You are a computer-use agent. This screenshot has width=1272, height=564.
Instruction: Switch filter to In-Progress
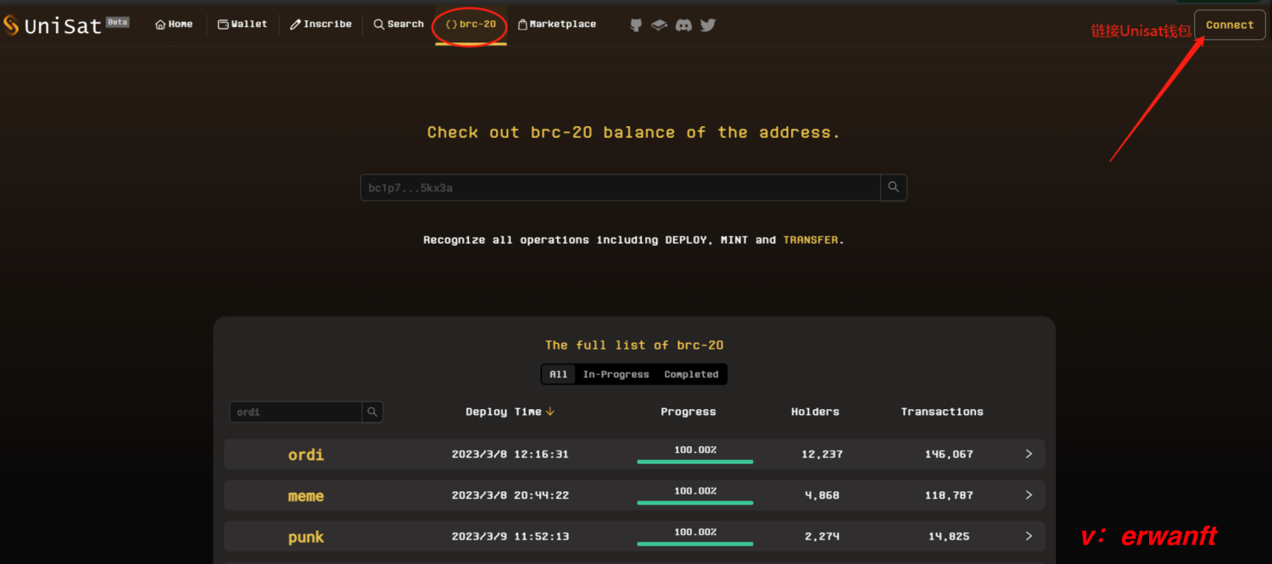click(616, 374)
